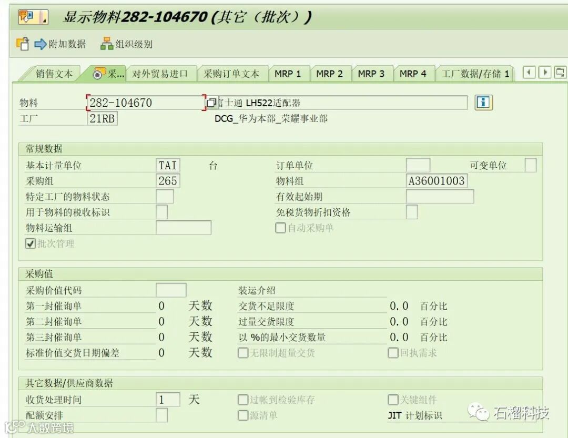Screen dimensions: 568x438
Task: Click the 可变单位 field box
Action: click(531, 165)
